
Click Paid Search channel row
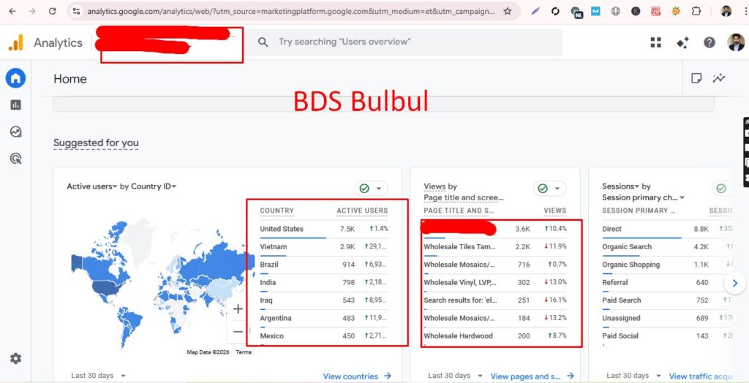pyautogui.click(x=667, y=300)
